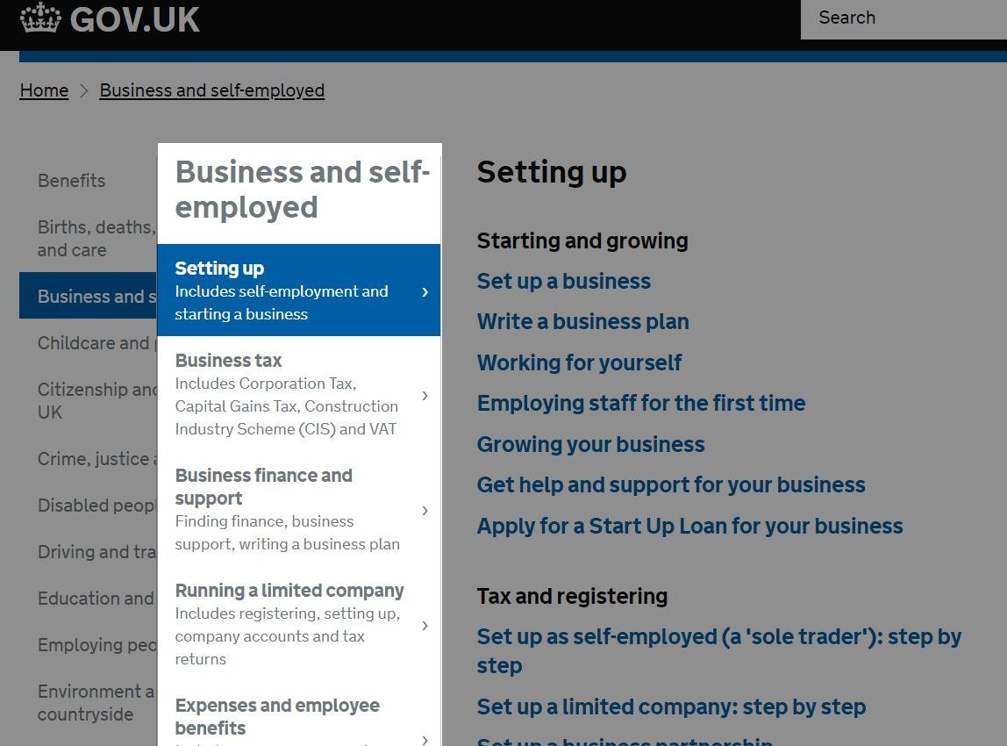The height and width of the screenshot is (746, 1007).
Task: Go to Home breadcrumb link
Action: click(x=44, y=90)
